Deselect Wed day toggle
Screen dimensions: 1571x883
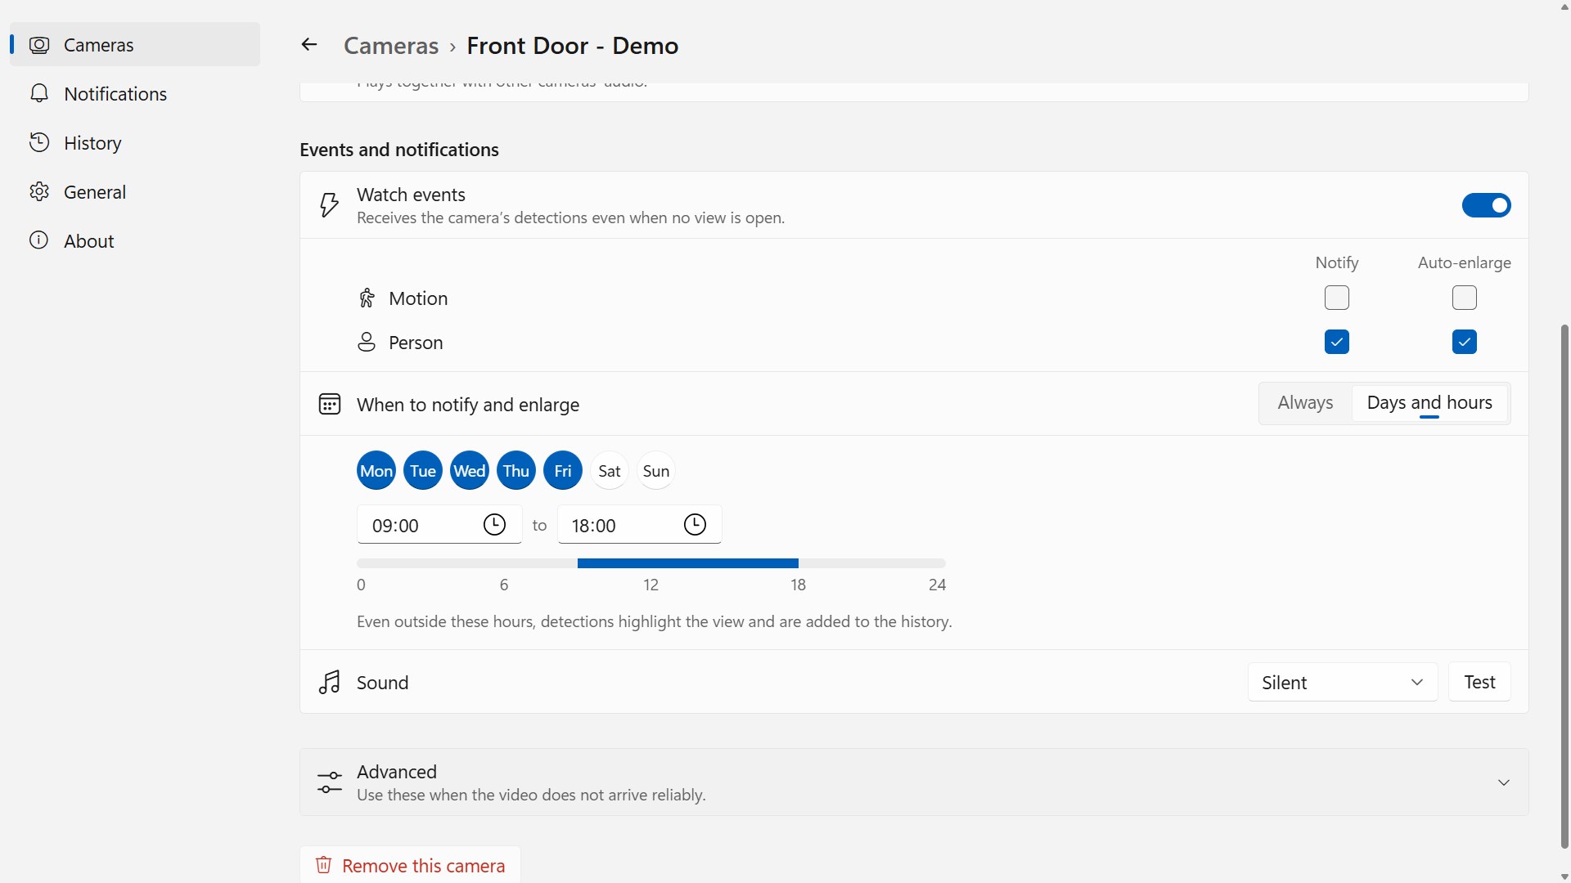470,471
